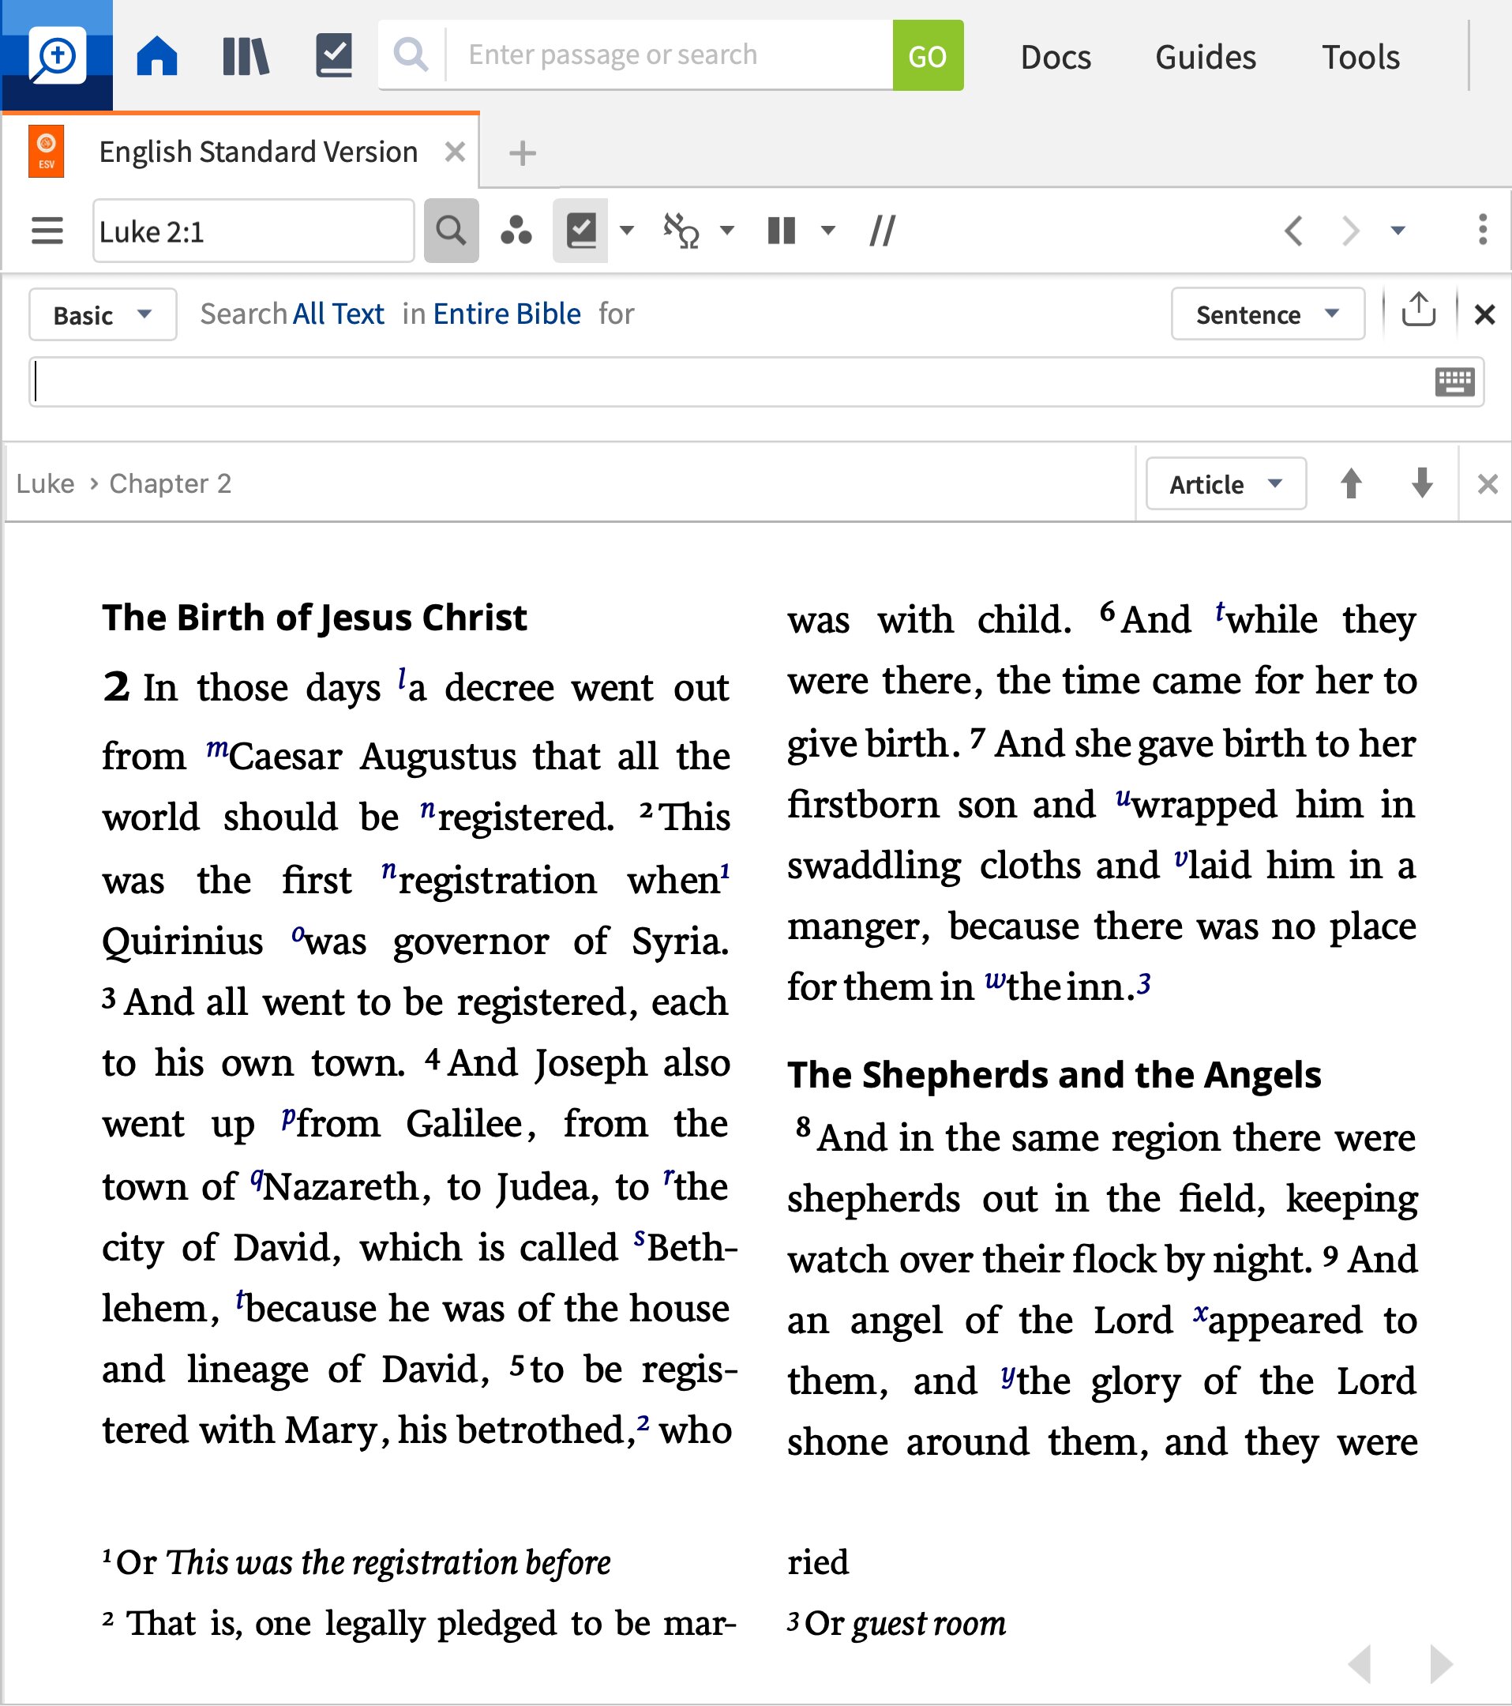Image resolution: width=1512 pixels, height=1706 pixels.
Task: Click footnote text 'Or guest room'
Action: (x=906, y=1622)
